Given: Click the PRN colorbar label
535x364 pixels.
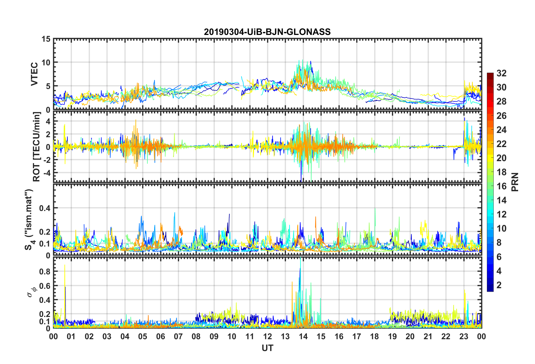Looking at the screenshot, I should pos(515,182).
